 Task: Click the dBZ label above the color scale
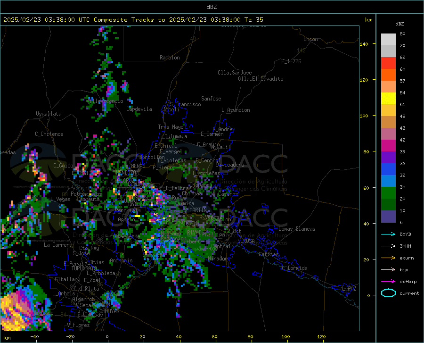(x=400, y=24)
